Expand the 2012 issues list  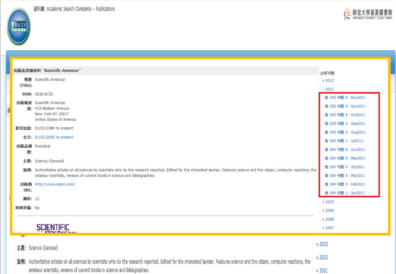[x=328, y=80]
